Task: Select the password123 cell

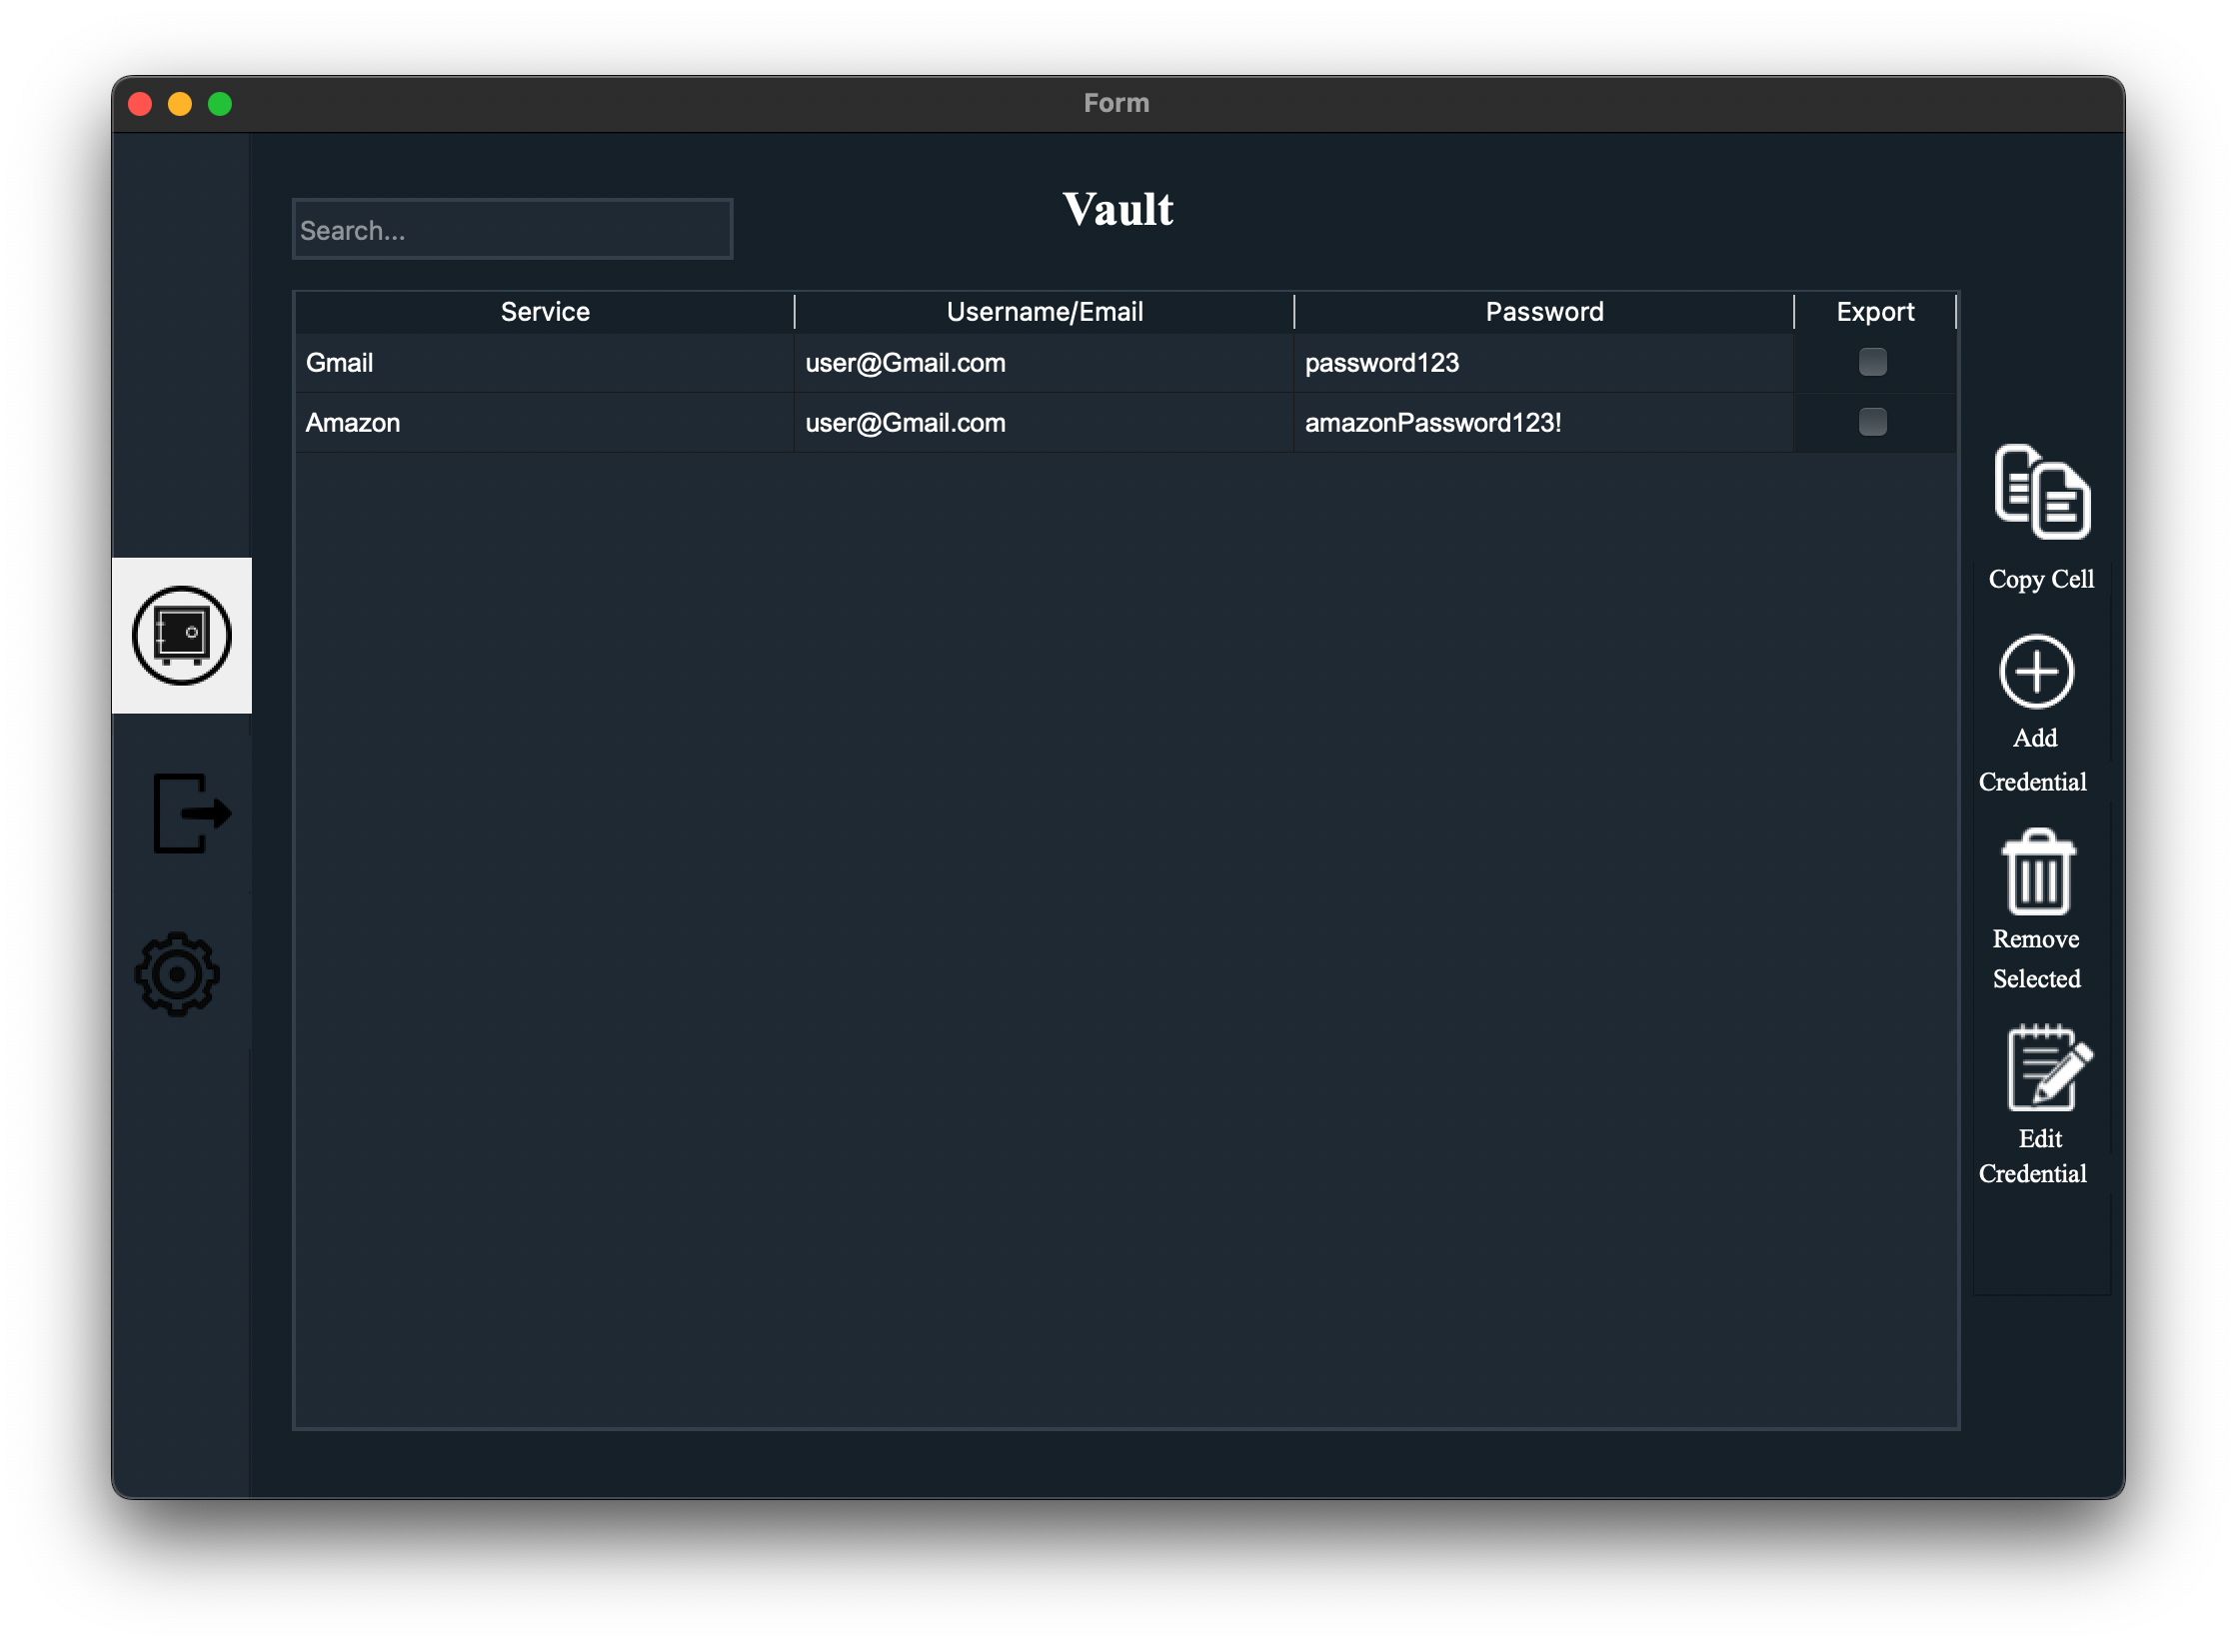Action: tap(1542, 363)
